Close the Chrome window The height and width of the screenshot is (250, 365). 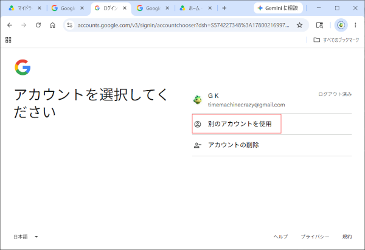pos(355,8)
